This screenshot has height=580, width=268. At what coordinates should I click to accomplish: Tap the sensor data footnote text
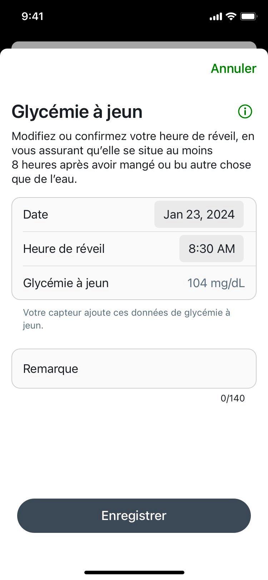(x=127, y=319)
